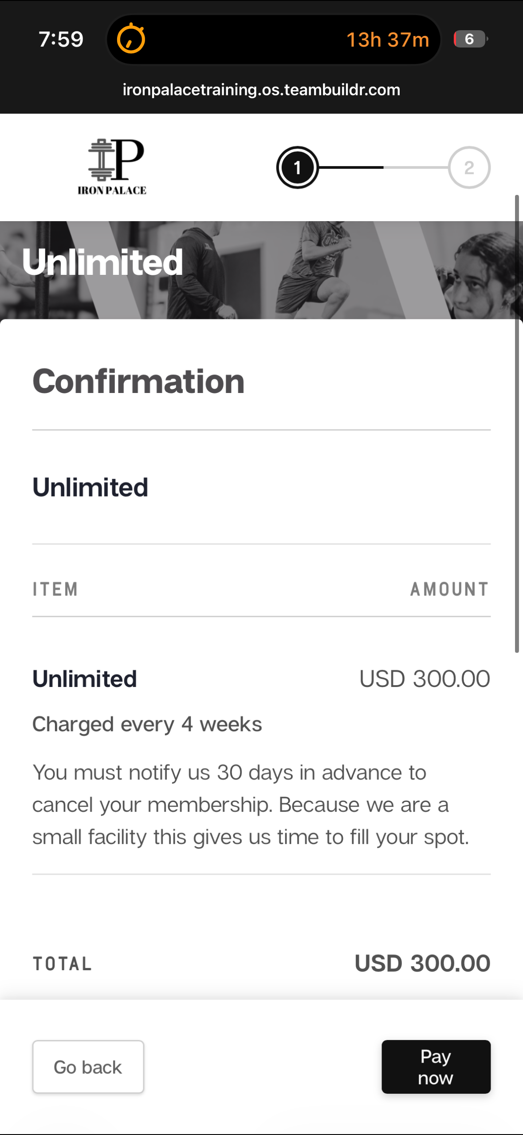Viewport: 523px width, 1135px height.
Task: Select step 1 circle in progress indicator
Action: click(297, 167)
